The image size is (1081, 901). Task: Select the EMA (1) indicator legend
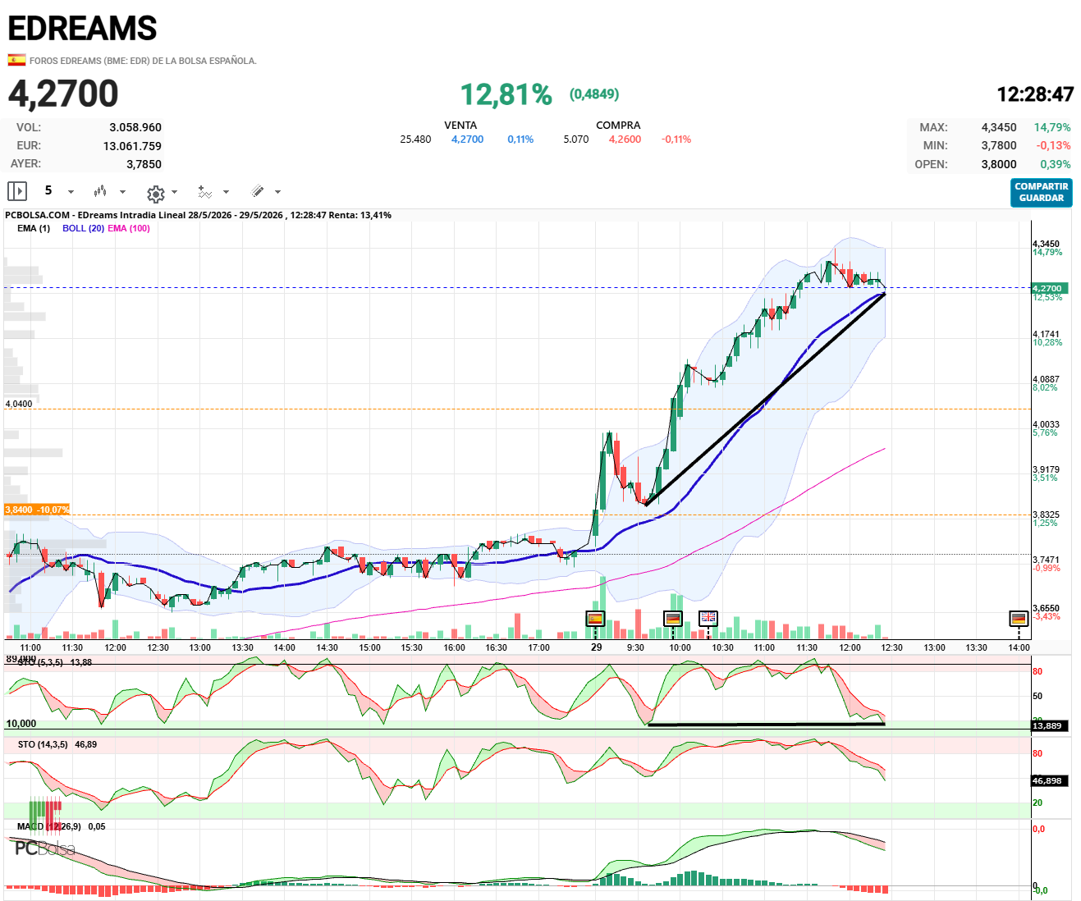click(34, 228)
